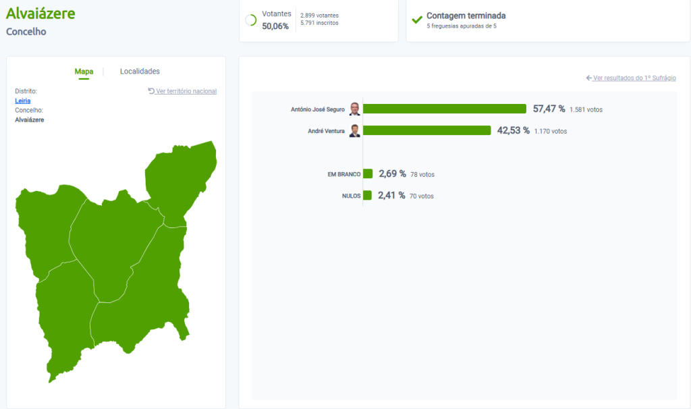The height and width of the screenshot is (409, 691).
Task: Click André Ventura's green result bar
Action: pyautogui.click(x=427, y=130)
